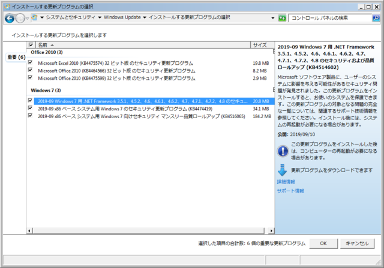Click the horizontal scrollbar track

point(148,231)
